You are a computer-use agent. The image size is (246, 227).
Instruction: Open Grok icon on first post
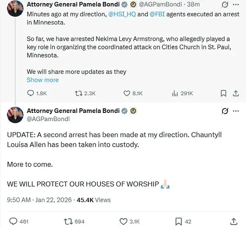[x=224, y=5]
